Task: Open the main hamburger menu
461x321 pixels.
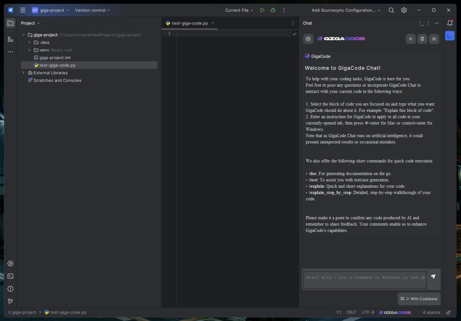Action: [x=23, y=10]
